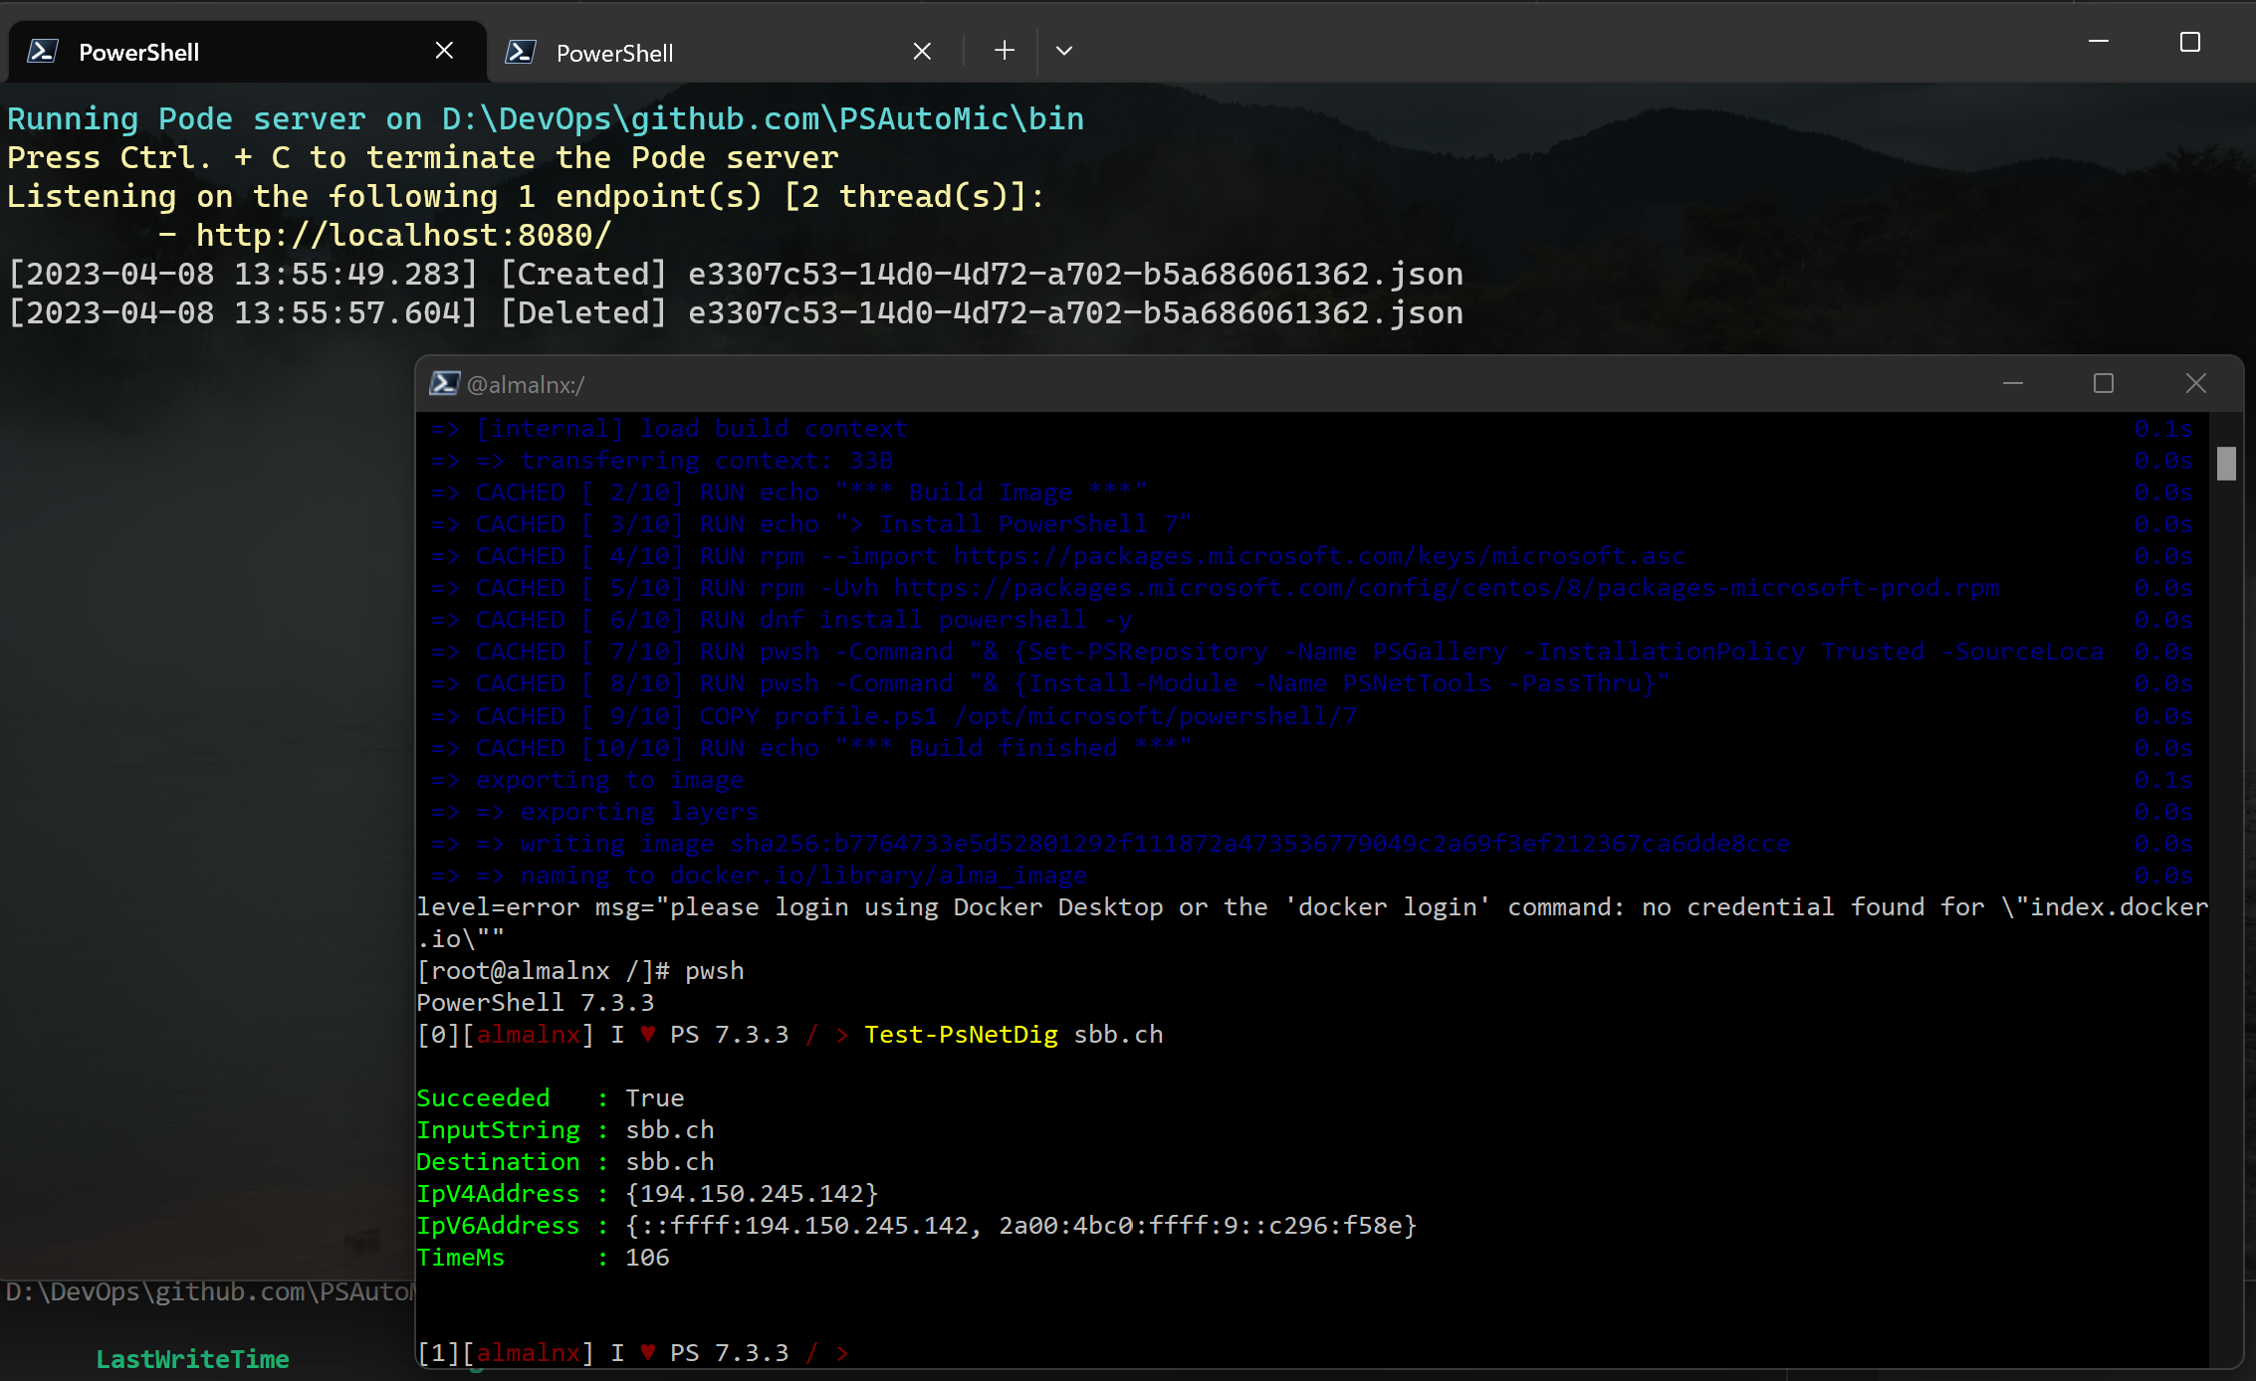The width and height of the screenshot is (2256, 1381).
Task: Switch to the second PowerShell tab label
Action: tap(614, 54)
